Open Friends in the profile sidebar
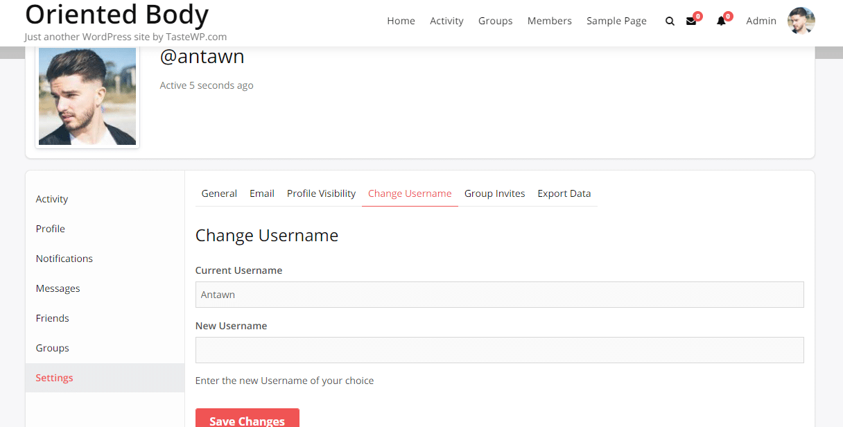The height and width of the screenshot is (427, 843). point(52,318)
